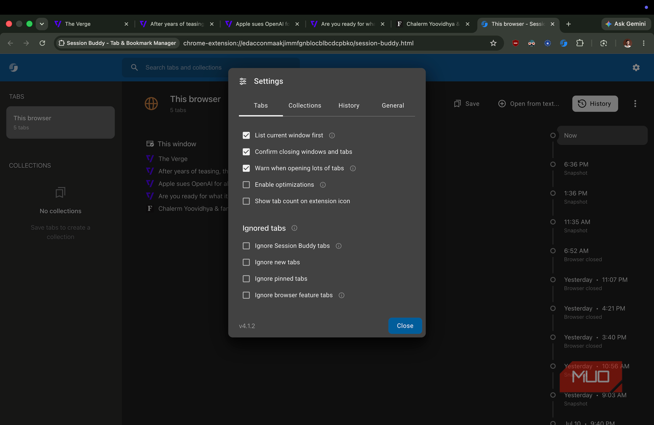Click the search magnifier icon
The height and width of the screenshot is (425, 654).
(x=135, y=67)
